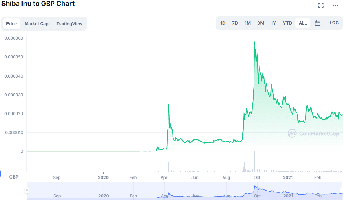The image size is (344, 202).
Task: Switch to the TradingView tab
Action: [x=69, y=23]
